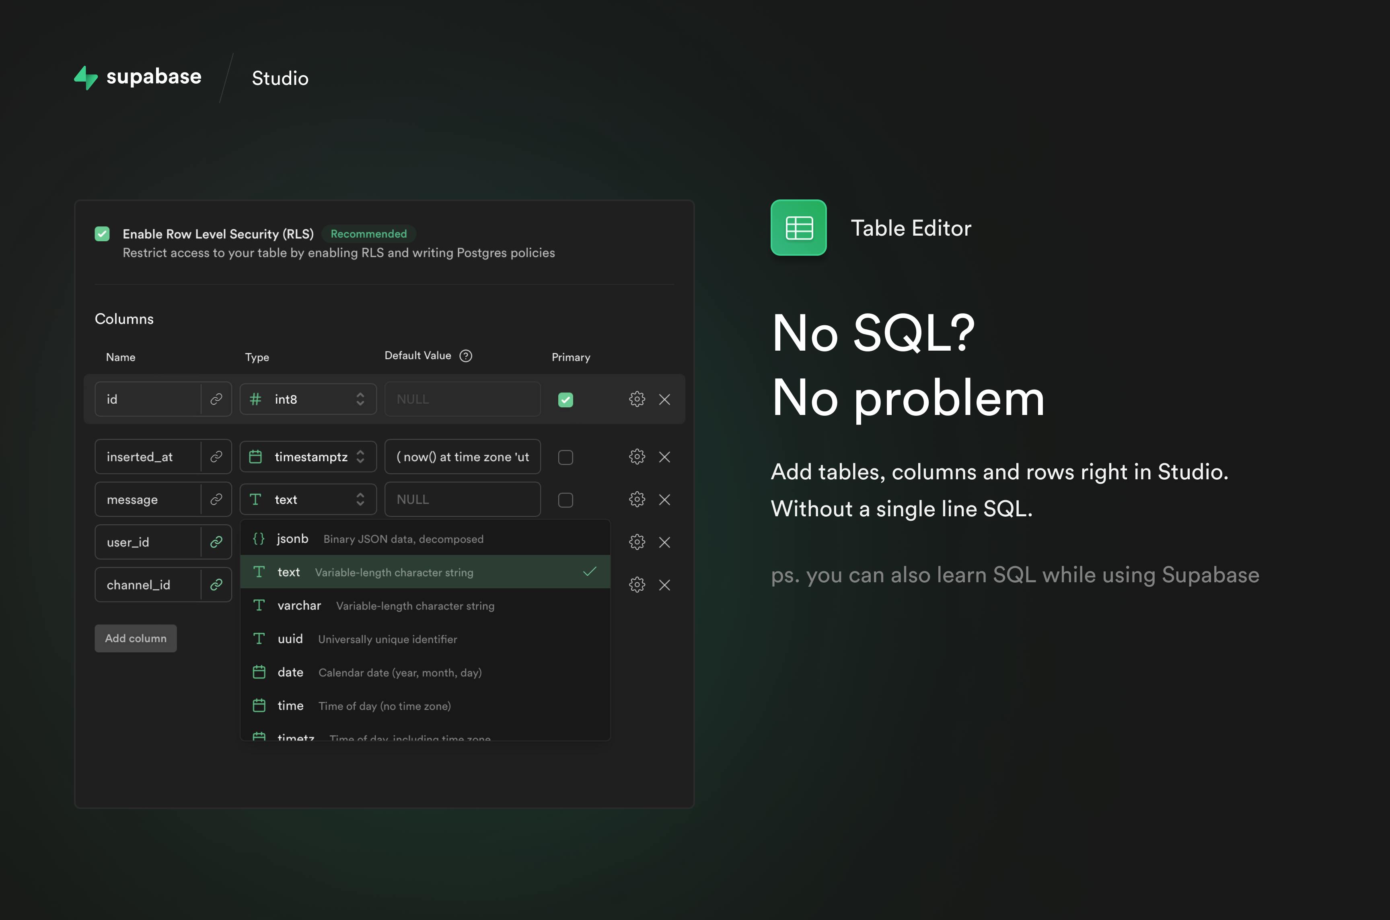Open the int8 type dropdown
1390x920 pixels.
(308, 399)
